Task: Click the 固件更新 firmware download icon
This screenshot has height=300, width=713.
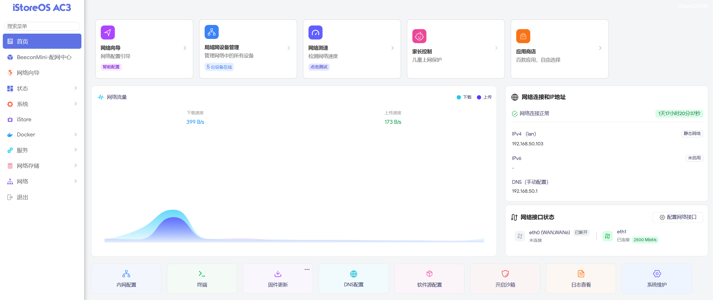Action: [278, 274]
